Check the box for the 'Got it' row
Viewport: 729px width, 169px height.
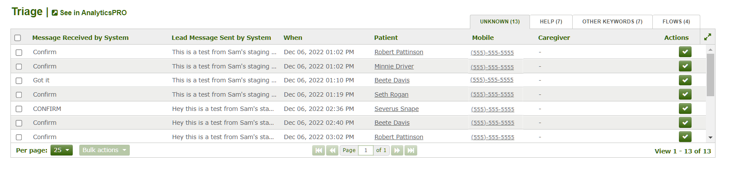tap(19, 81)
